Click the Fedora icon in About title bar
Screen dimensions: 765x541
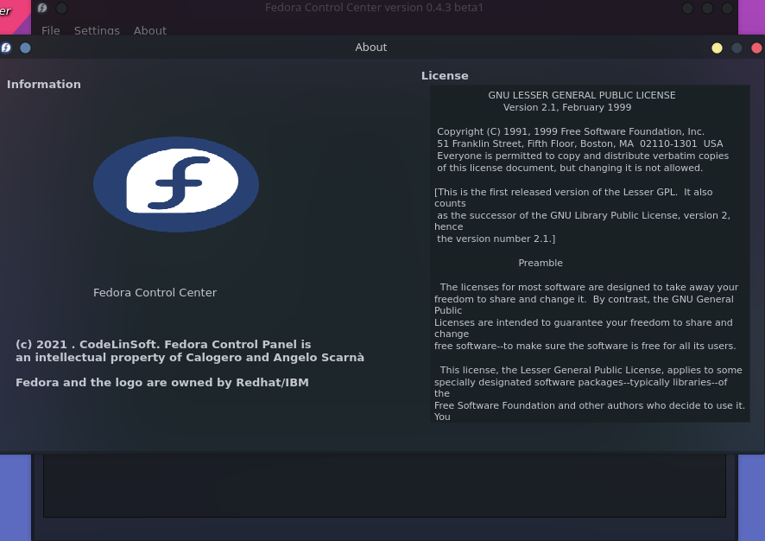6,48
